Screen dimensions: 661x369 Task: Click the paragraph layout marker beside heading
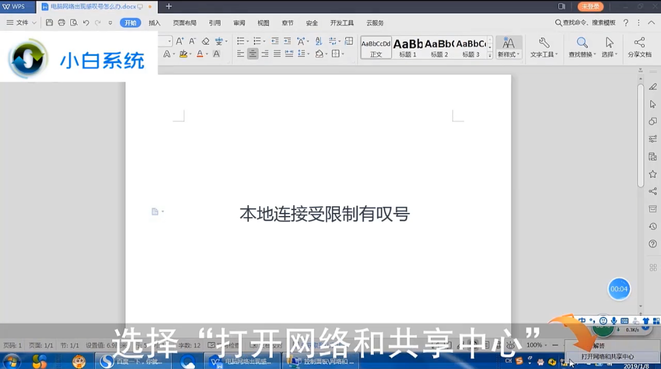[157, 212]
